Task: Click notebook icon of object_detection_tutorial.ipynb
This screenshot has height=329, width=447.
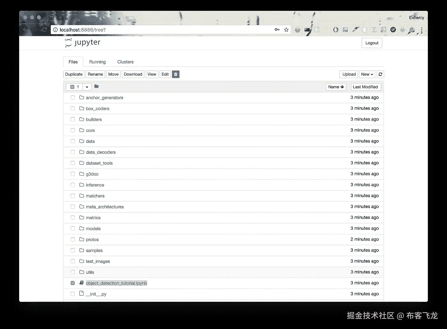Action: pos(82,283)
